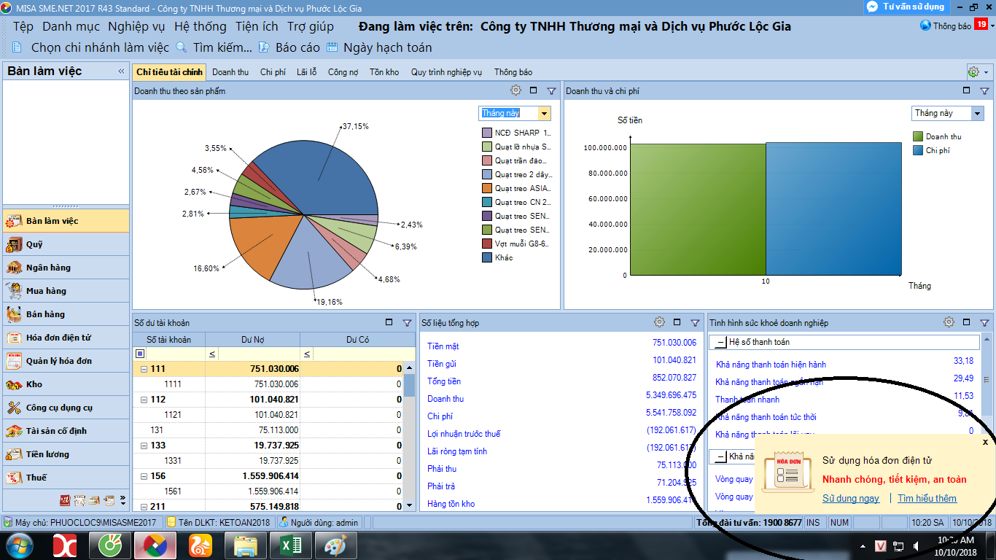The width and height of the screenshot is (996, 560).
Task: Expand sidebar overflow chevron below Thuế
Action: 122,501
